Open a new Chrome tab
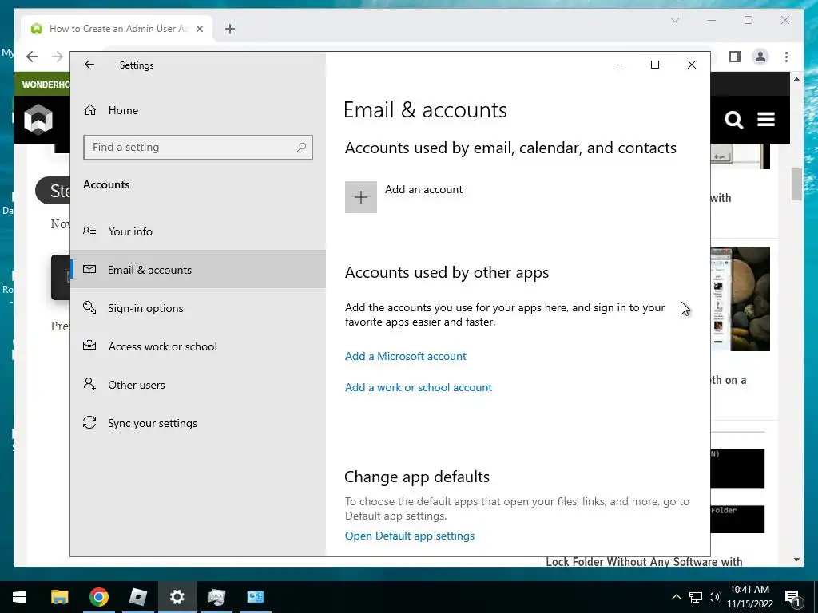The image size is (818, 613). point(230,29)
